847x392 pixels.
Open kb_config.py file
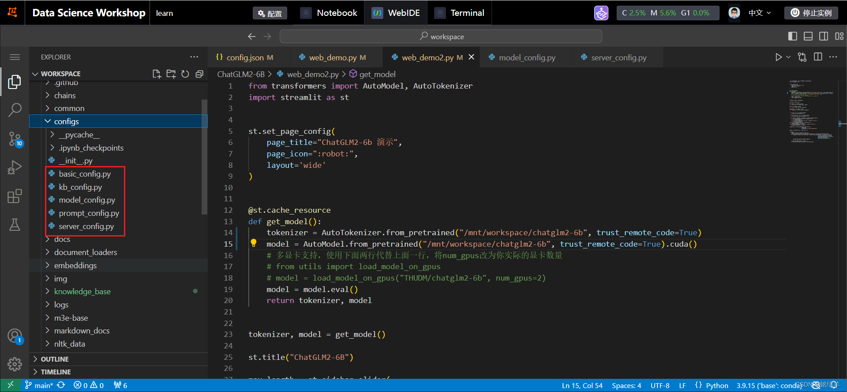[x=80, y=187]
